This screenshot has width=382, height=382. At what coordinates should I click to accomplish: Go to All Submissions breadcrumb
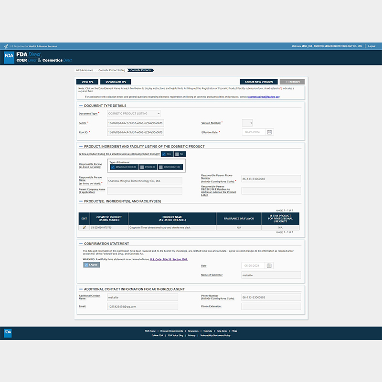pyautogui.click(x=84, y=70)
